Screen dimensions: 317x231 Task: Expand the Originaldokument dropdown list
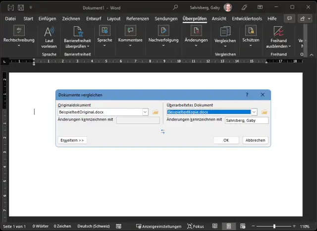click(x=145, y=113)
